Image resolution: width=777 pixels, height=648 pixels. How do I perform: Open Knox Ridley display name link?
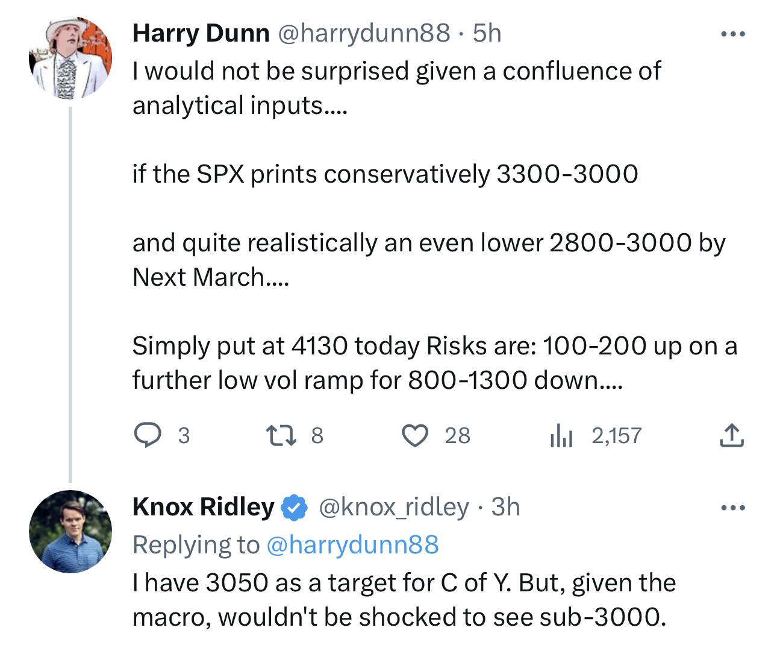click(204, 507)
